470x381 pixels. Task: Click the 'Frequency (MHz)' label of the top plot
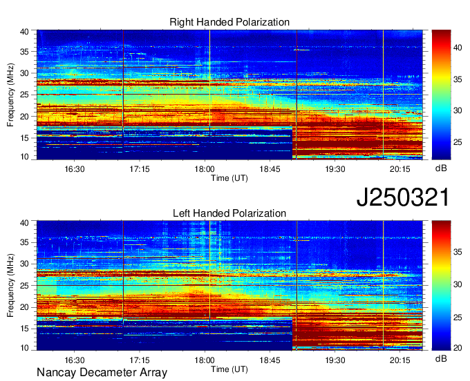click(10, 95)
